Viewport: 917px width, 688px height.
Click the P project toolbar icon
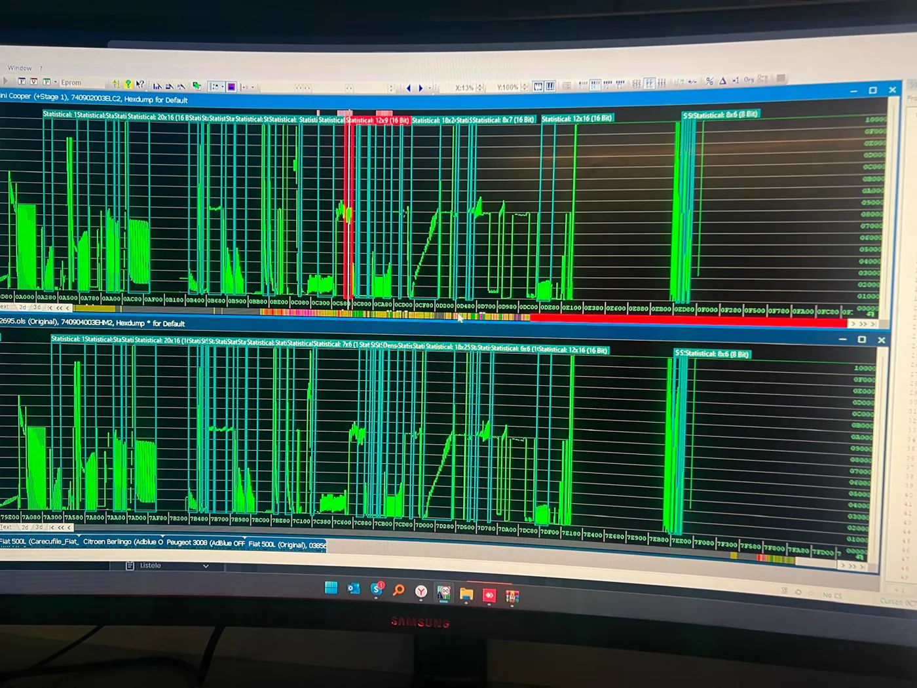coord(46,82)
